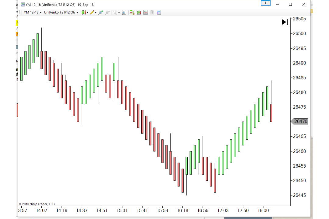
Task: Maximize the chart window
Action: (x=290, y=4)
